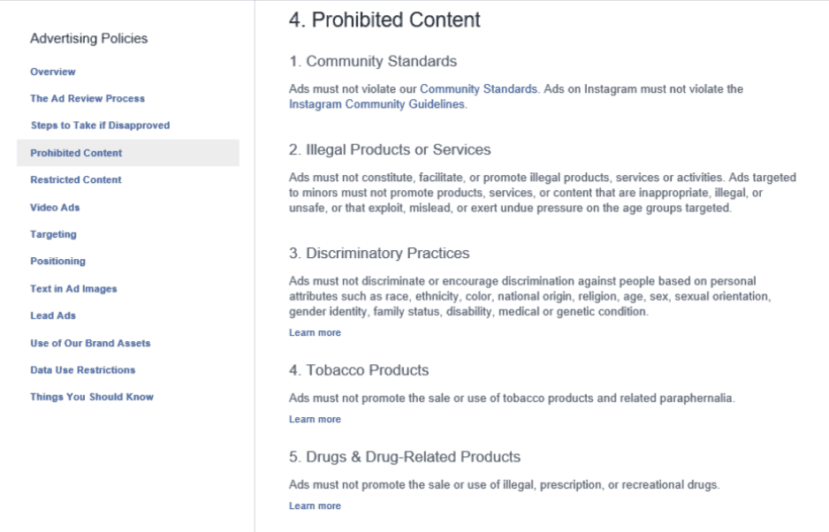
Task: Follow the Community Standards link
Action: tap(478, 89)
